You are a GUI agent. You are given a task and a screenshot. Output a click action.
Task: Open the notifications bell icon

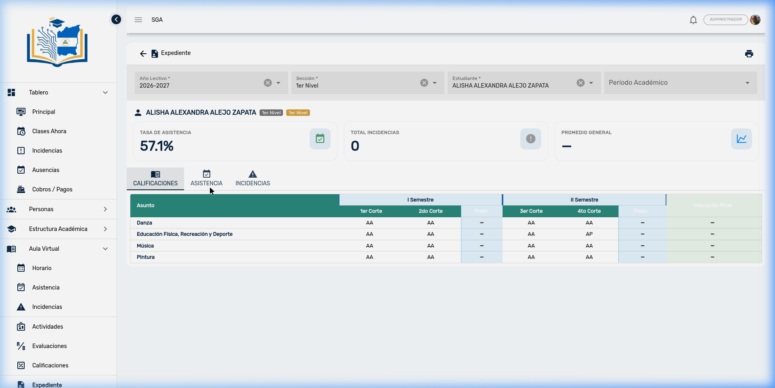[x=693, y=20]
